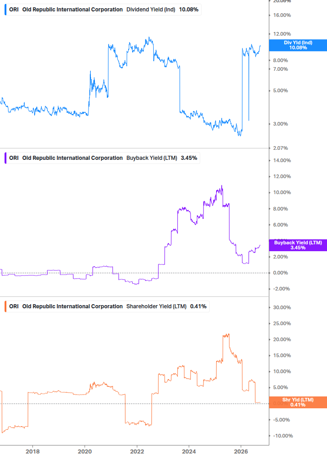
Task: Click the 3.45% value in Buyback Yield legend
Action: (x=189, y=158)
